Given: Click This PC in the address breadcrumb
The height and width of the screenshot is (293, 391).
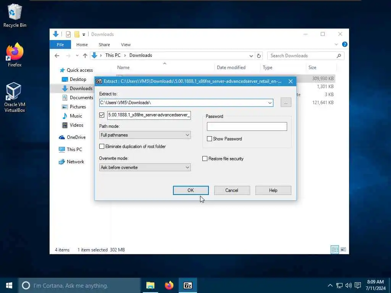Looking at the screenshot, I should (113, 55).
